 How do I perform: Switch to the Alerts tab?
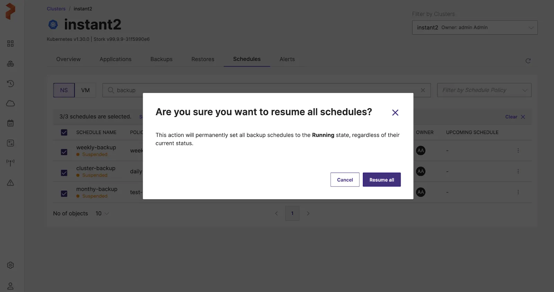pyautogui.click(x=287, y=59)
